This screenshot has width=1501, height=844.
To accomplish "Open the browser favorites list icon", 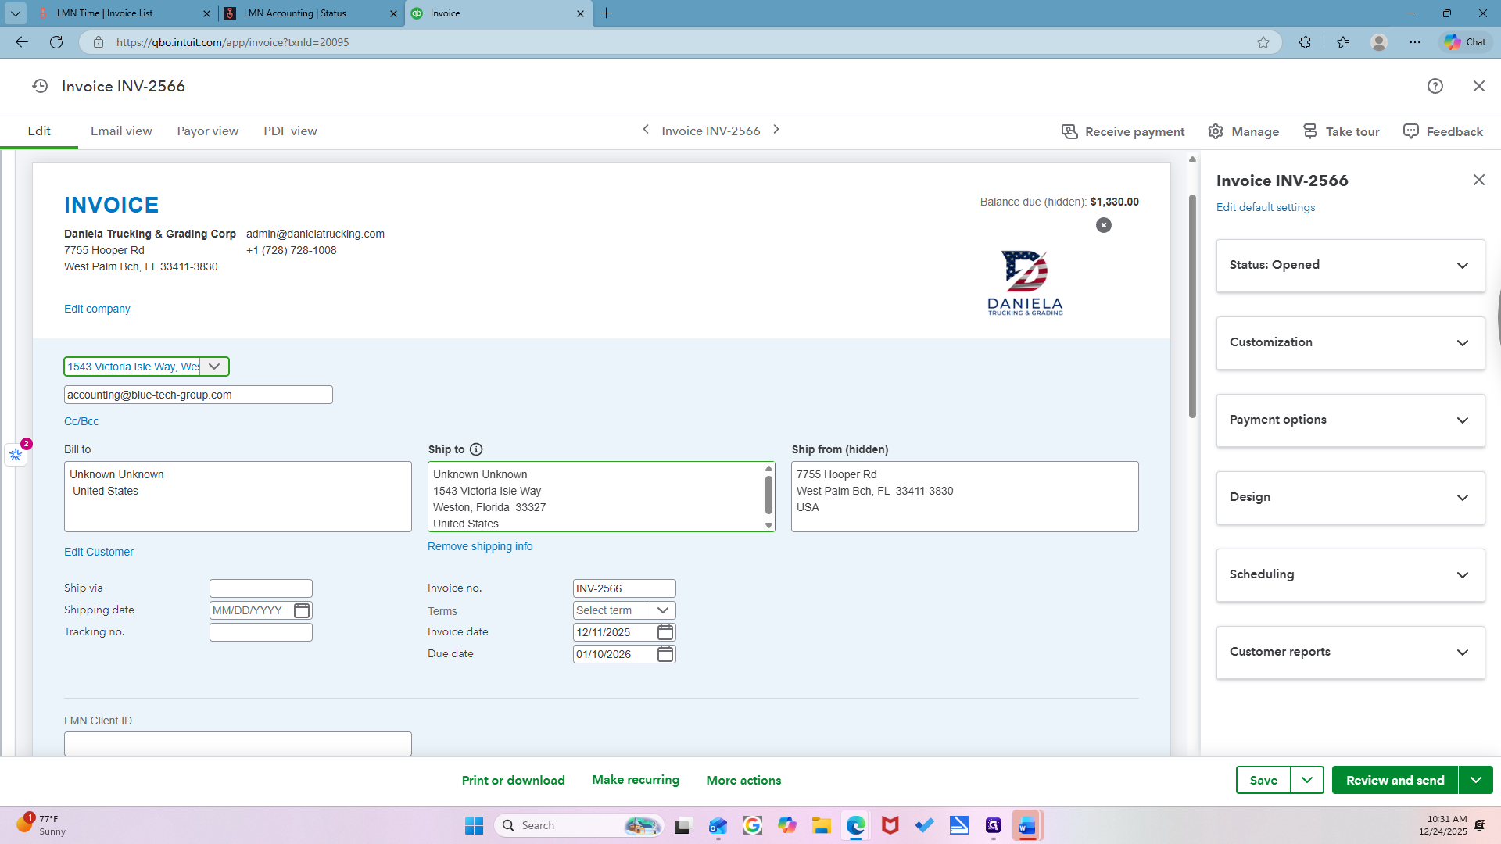I will pyautogui.click(x=1343, y=42).
